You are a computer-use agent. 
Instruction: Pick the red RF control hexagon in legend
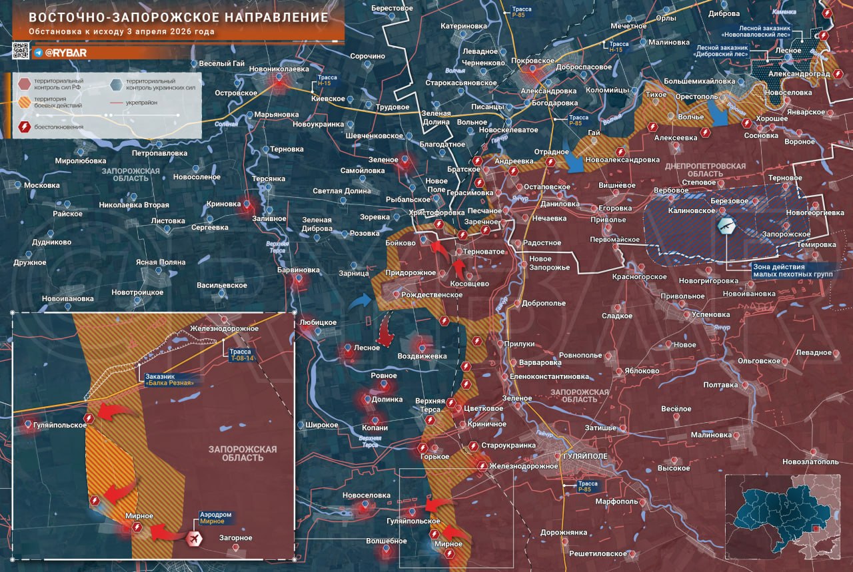click(x=24, y=84)
